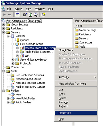Click the Help question-mark toolbar icon

[43, 15]
